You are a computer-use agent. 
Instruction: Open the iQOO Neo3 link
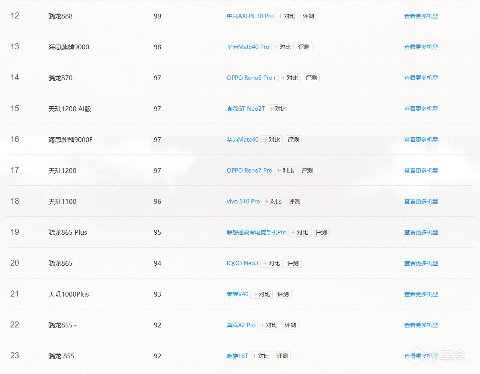click(x=243, y=263)
